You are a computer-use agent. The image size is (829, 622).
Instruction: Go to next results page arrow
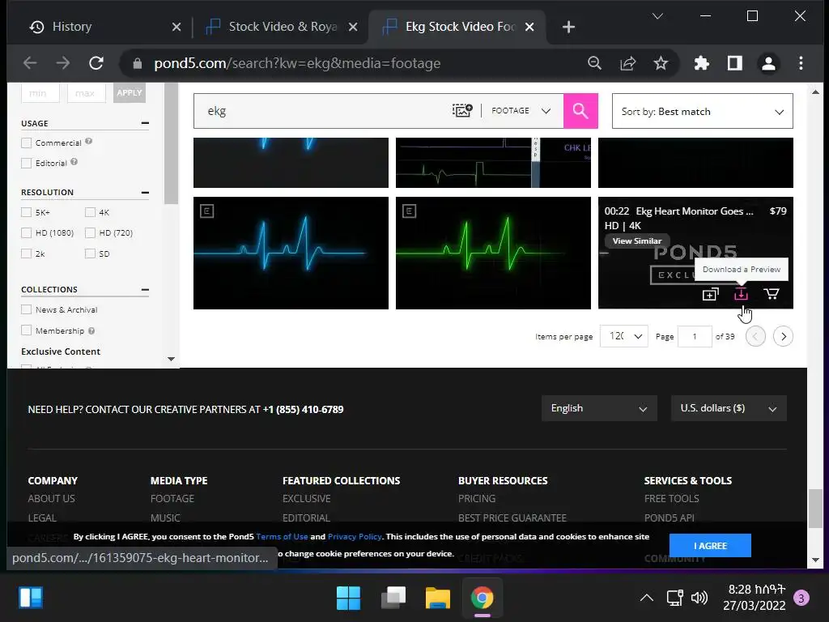[x=783, y=336]
